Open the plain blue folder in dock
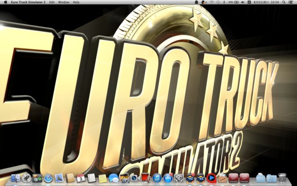This screenshot has width=297, height=186. pos(271,178)
